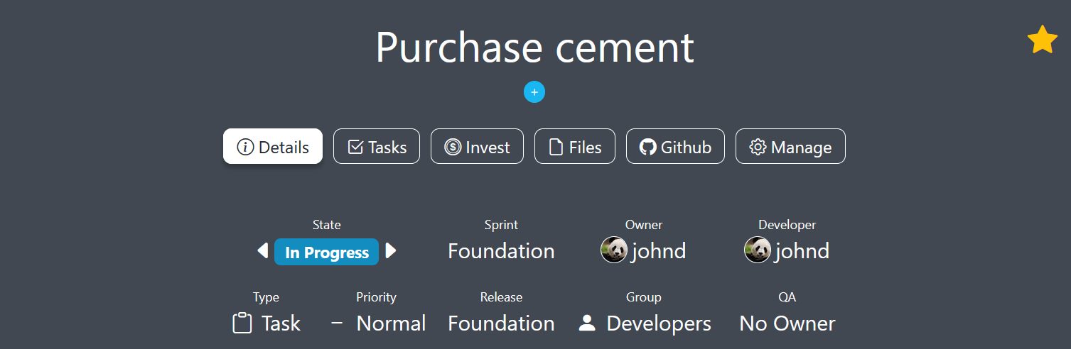Click the Developer panda avatar

pos(758,250)
